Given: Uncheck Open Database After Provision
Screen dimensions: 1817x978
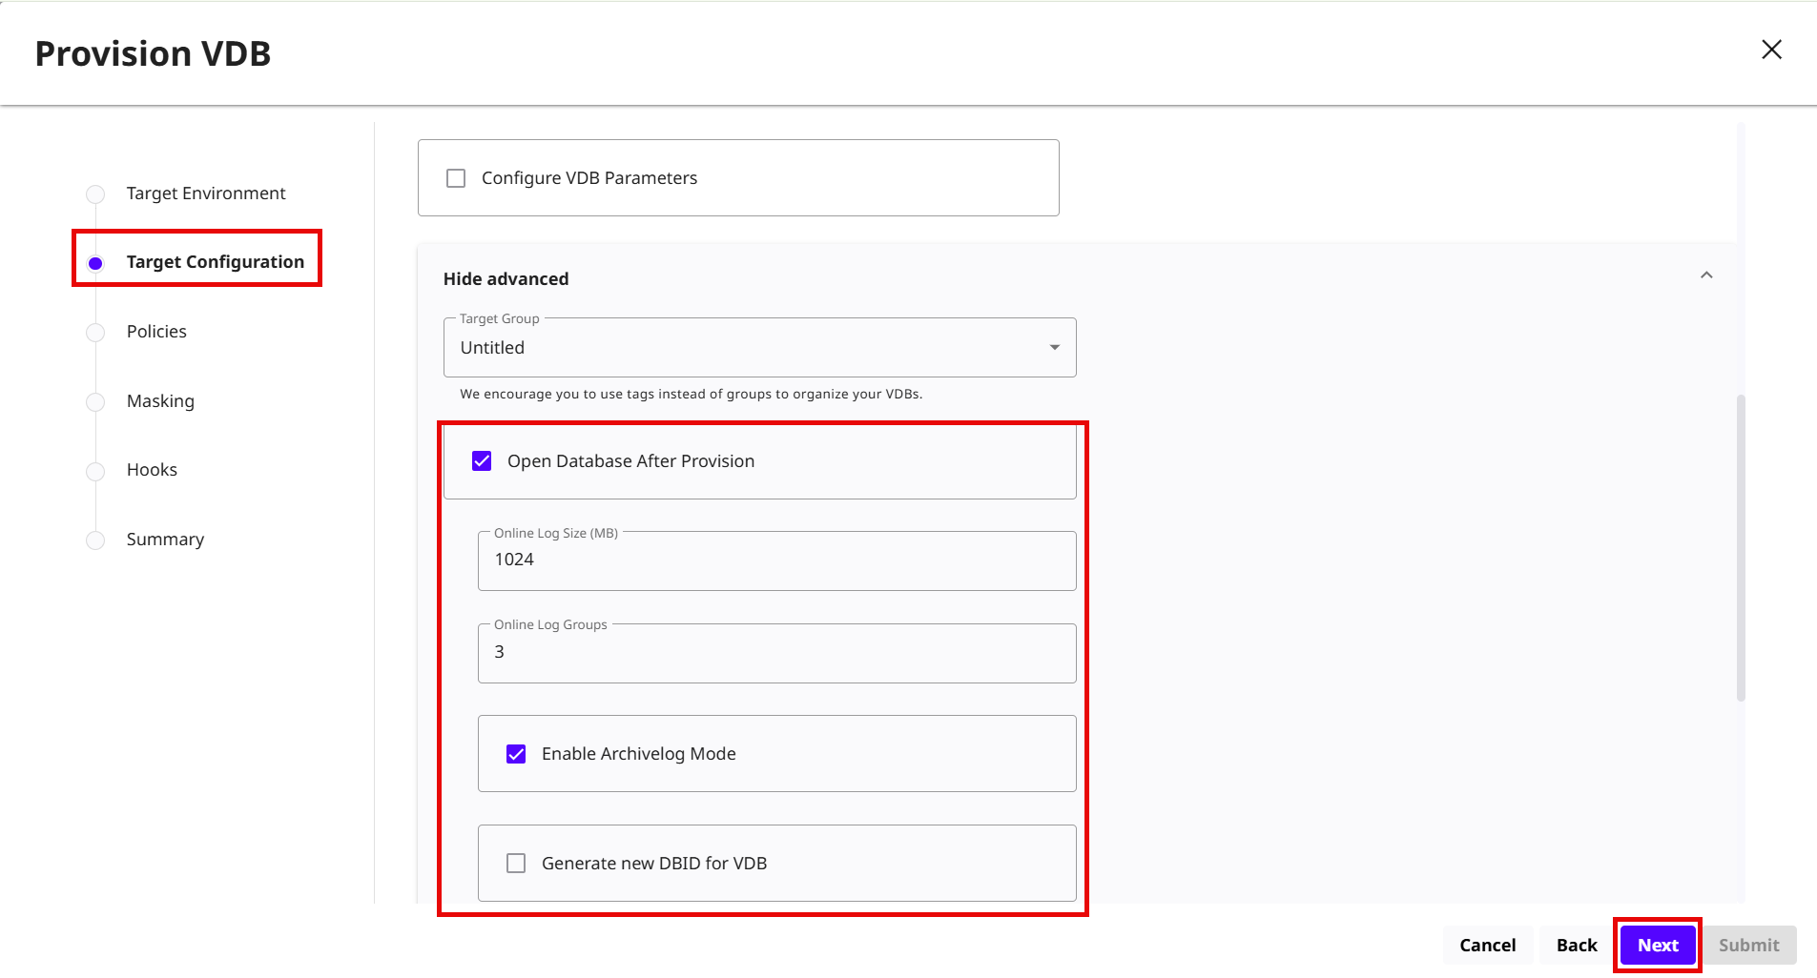Looking at the screenshot, I should pos(482,461).
